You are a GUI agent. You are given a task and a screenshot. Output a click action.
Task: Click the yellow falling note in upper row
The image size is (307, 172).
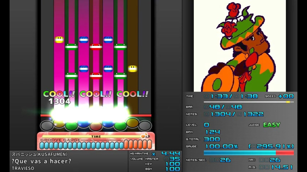pos(59,39)
